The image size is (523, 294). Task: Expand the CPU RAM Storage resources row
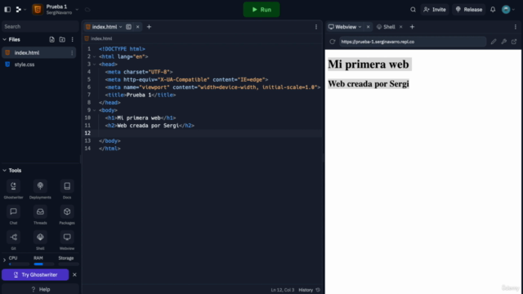[5, 260]
